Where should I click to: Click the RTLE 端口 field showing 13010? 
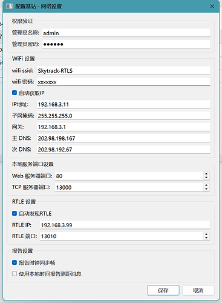click(x=122, y=236)
